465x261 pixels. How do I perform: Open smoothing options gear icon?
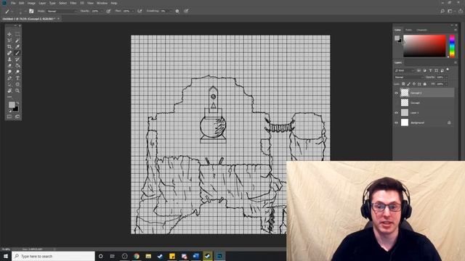177,11
